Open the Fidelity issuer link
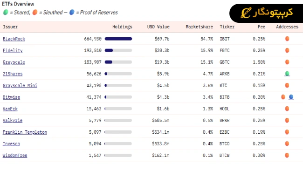This screenshot has height=170, width=303. [x=13, y=51]
